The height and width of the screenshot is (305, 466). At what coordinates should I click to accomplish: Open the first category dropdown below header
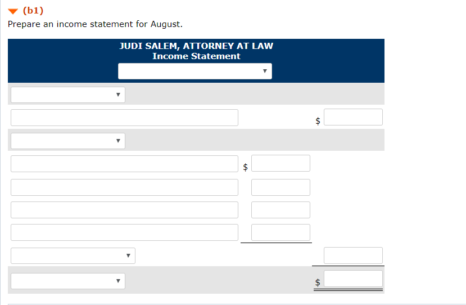coord(68,95)
